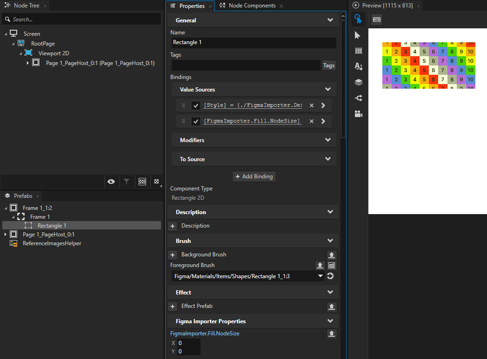Uncheck the FigmaImporter.Fill.NodeSize binding
Screen dimensions: 487x359
(196, 121)
